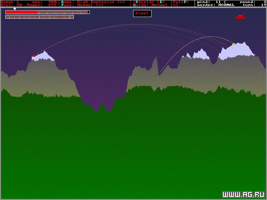Click the "Power: 379" readout
Image resolution: width=267 pixels, height=200 pixels.
[x=41, y=5]
